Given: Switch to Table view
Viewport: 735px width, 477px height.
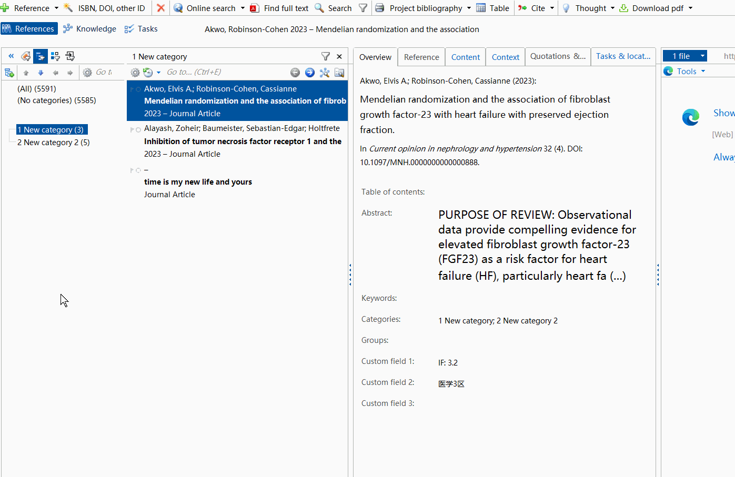Looking at the screenshot, I should tap(492, 8).
